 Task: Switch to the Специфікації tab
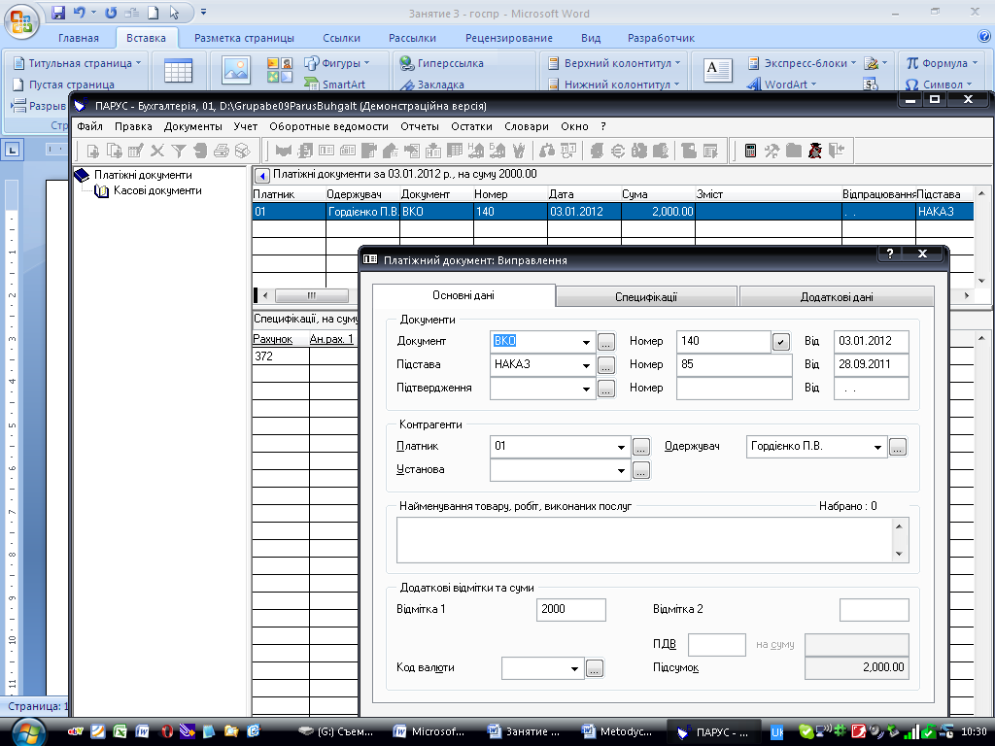tap(646, 297)
